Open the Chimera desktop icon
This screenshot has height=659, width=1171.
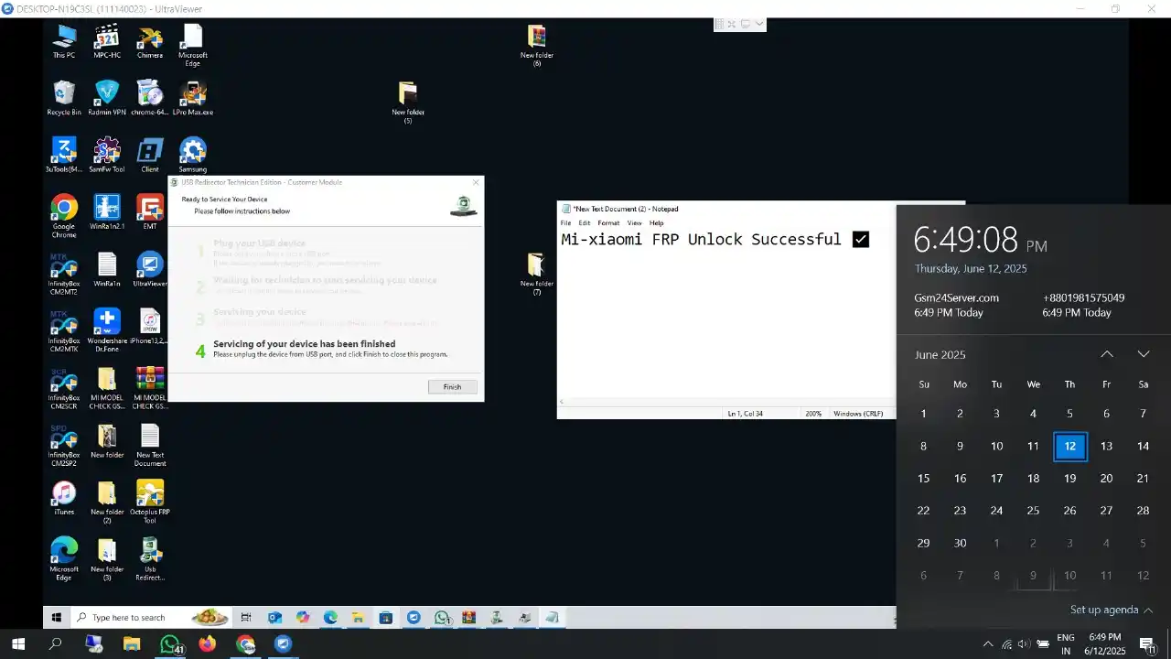[150, 40]
